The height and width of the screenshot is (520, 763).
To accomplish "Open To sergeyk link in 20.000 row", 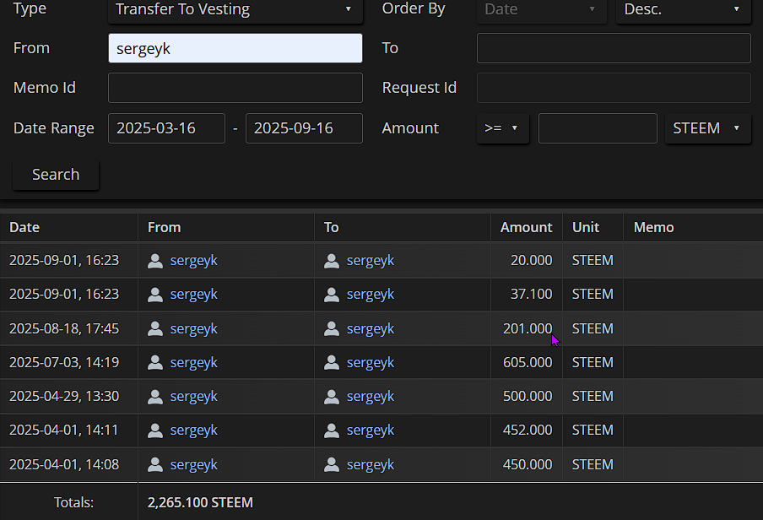I will (371, 261).
